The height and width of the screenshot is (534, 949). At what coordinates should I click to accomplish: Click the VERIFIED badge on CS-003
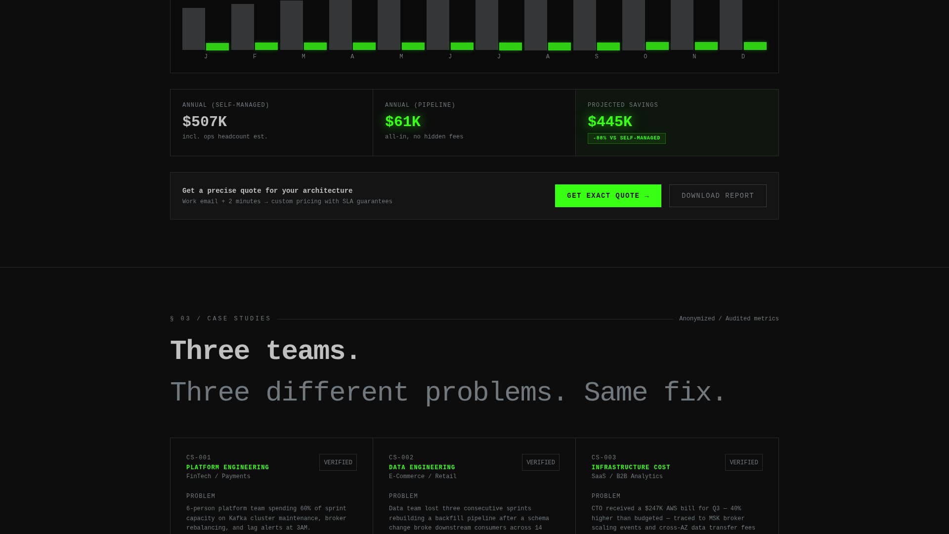744,462
